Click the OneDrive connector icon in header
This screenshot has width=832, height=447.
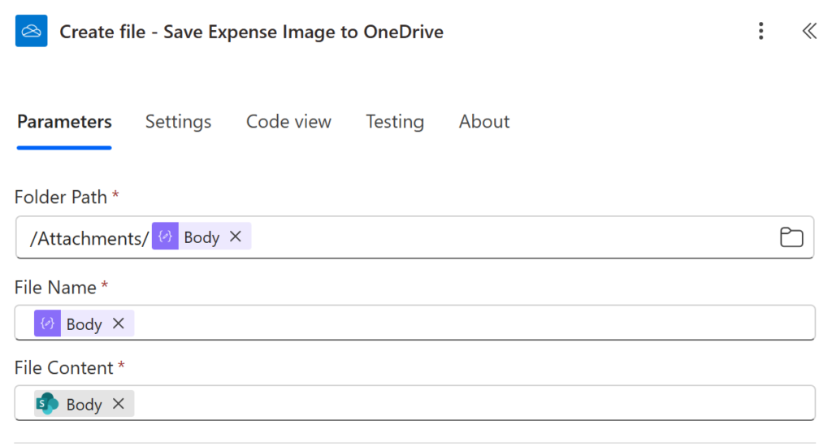[x=32, y=32]
